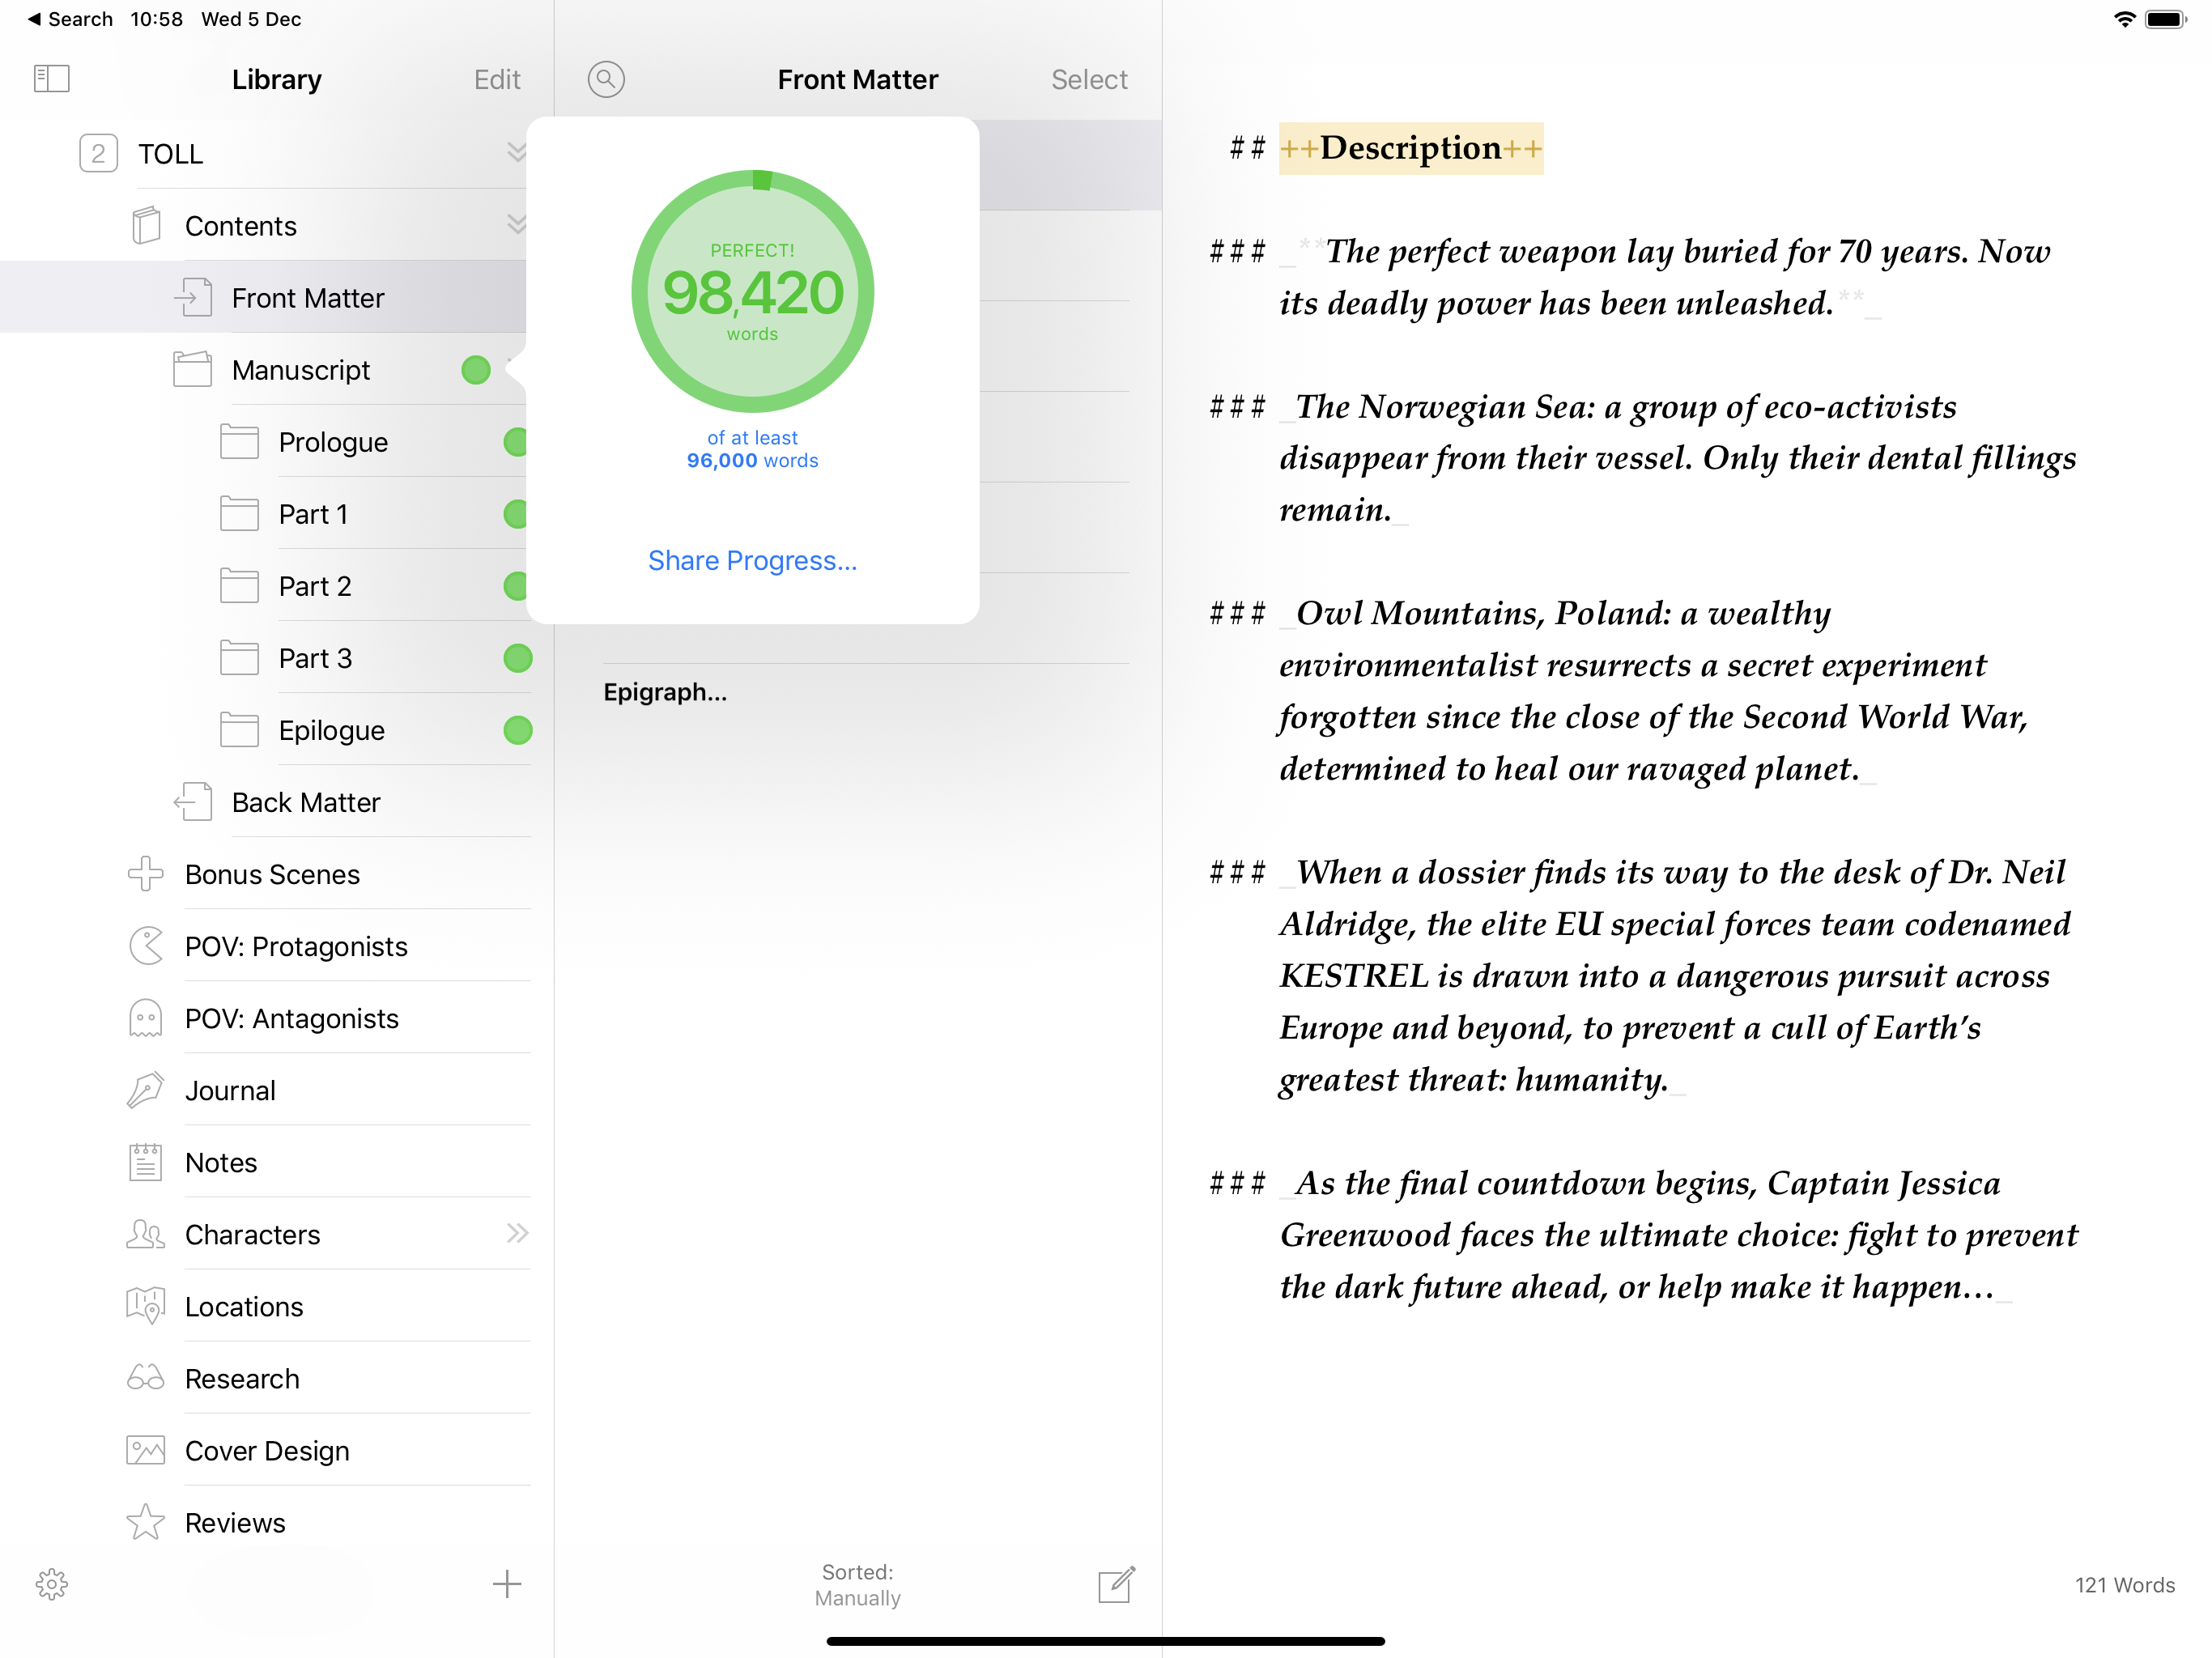The height and width of the screenshot is (1658, 2212).
Task: Click the Front Matter page icon
Action: click(x=192, y=297)
